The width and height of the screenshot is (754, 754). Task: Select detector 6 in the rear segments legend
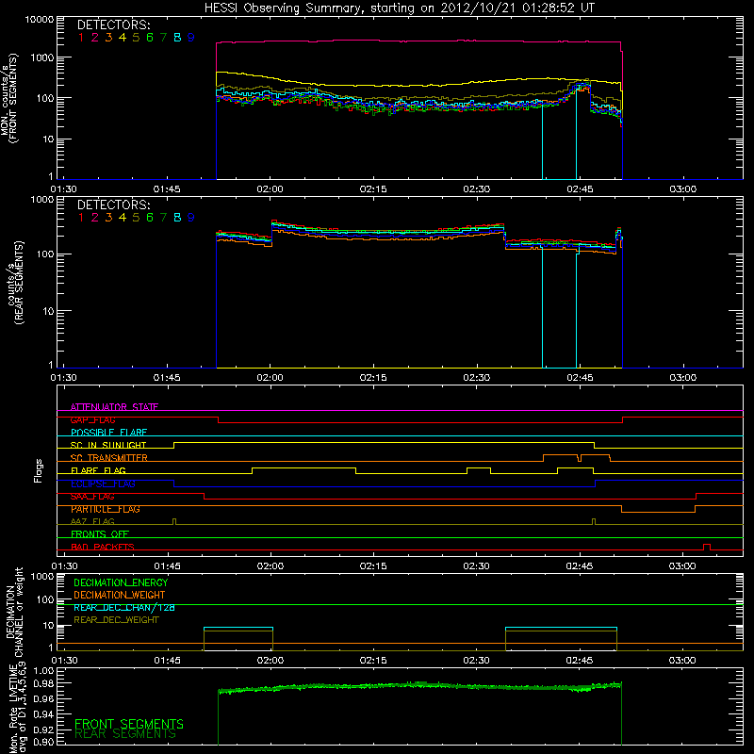coord(150,218)
